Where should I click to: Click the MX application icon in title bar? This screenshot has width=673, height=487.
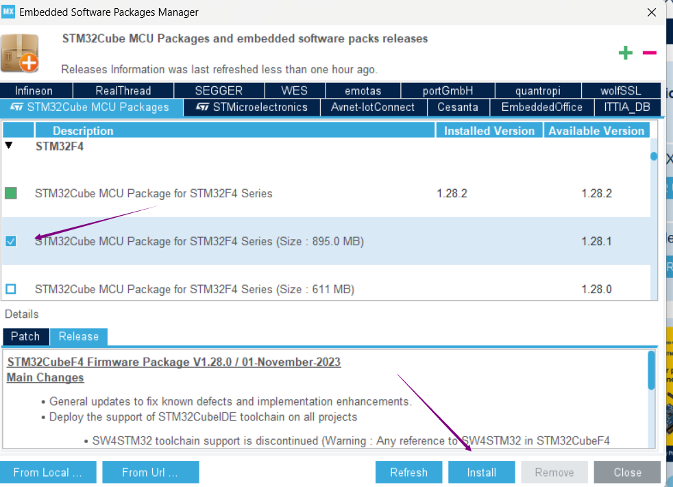tap(8, 12)
